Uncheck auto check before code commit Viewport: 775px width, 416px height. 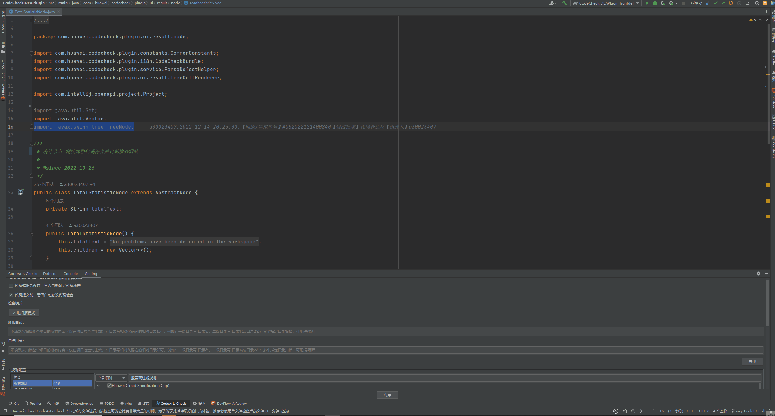tap(11, 295)
